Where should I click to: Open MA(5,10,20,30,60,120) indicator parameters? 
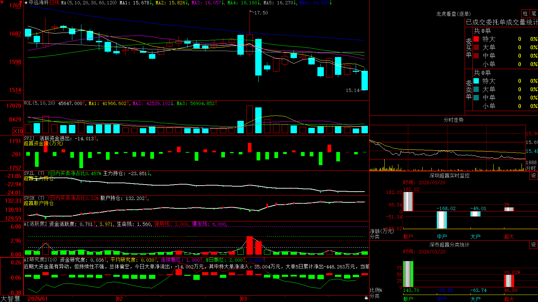89,3
